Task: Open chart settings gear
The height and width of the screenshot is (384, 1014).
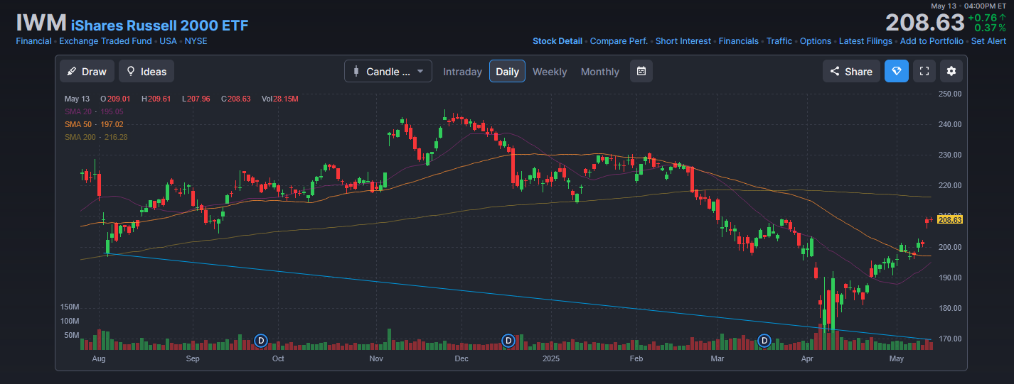Action: click(x=951, y=71)
